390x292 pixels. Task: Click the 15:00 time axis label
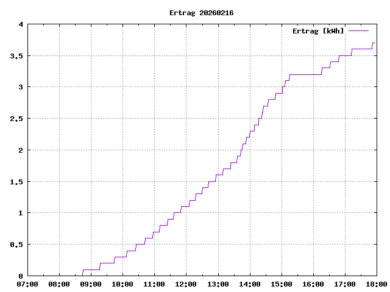281,284
